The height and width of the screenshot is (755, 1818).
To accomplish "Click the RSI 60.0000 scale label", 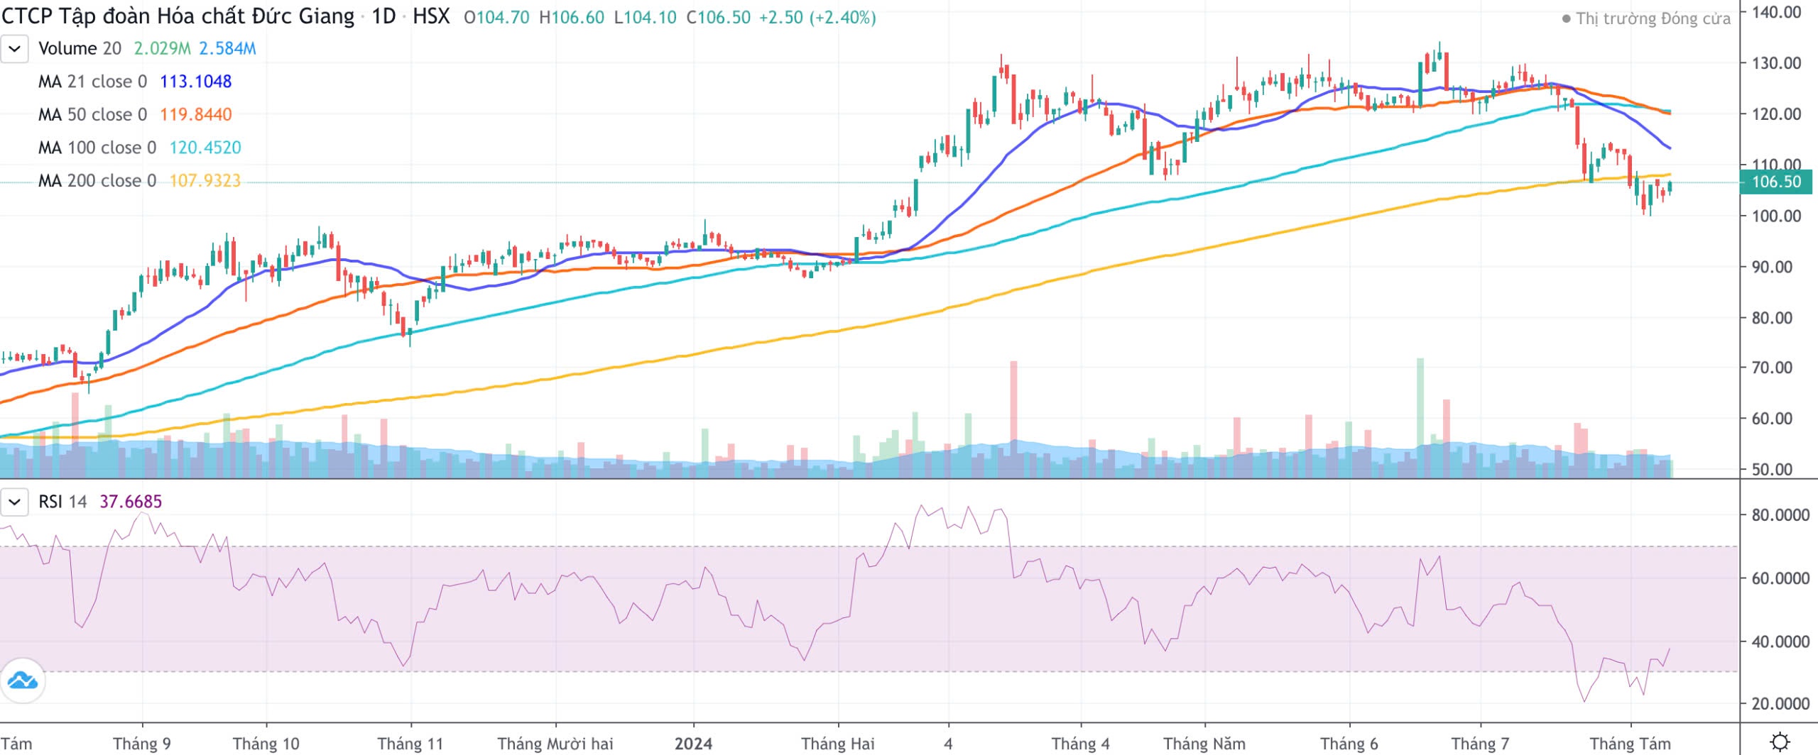I will pyautogui.click(x=1780, y=578).
